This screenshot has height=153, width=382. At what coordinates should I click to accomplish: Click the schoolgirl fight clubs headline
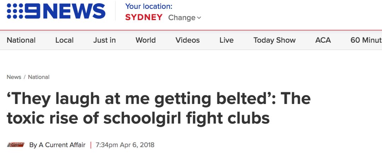[x=158, y=108]
